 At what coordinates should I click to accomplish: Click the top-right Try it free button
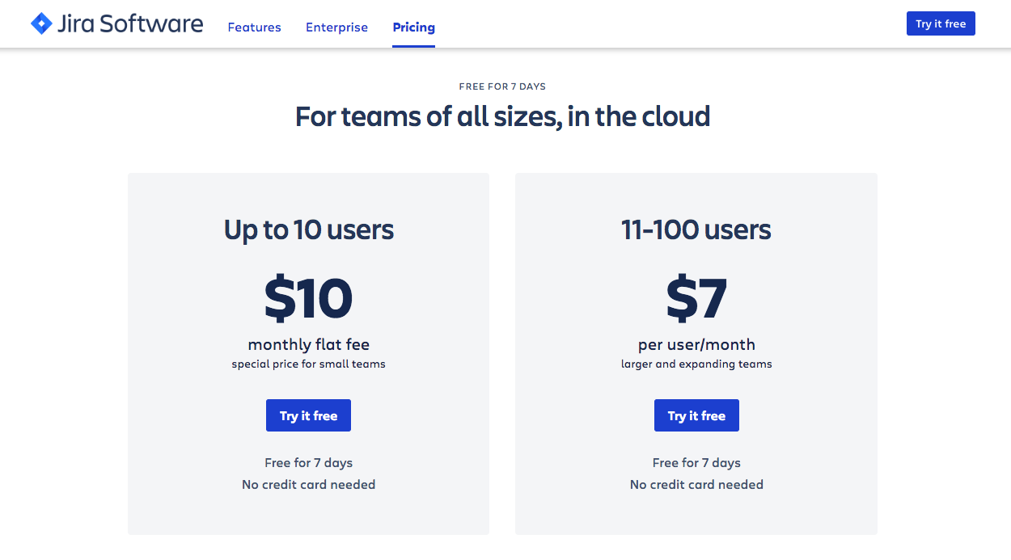click(x=940, y=23)
